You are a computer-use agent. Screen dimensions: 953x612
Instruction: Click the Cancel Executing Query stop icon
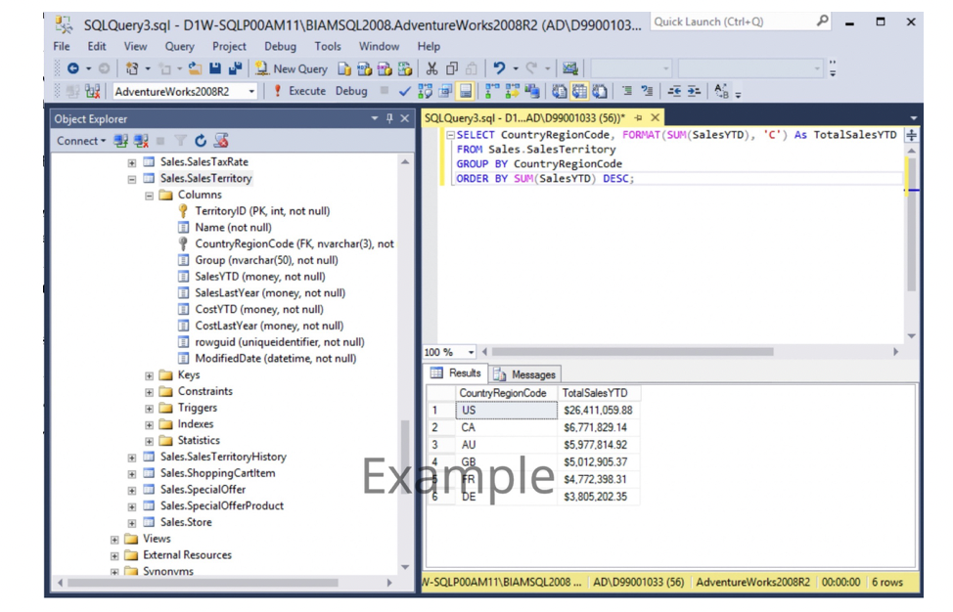(385, 91)
